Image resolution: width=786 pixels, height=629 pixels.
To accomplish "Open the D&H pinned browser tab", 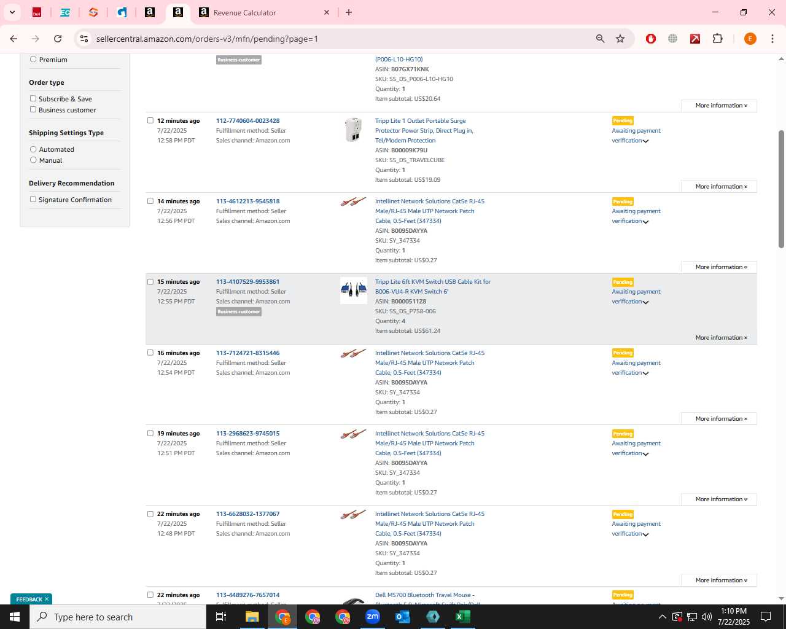I will [37, 12].
